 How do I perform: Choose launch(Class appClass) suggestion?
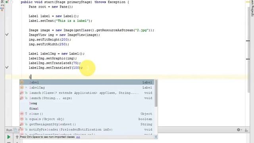[x=87, y=93]
